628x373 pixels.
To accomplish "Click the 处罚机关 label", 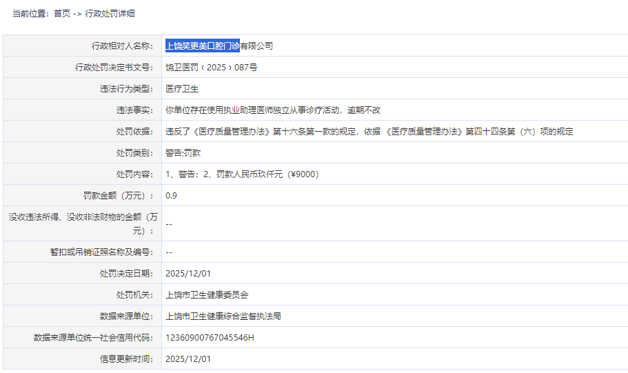I will [x=135, y=295].
